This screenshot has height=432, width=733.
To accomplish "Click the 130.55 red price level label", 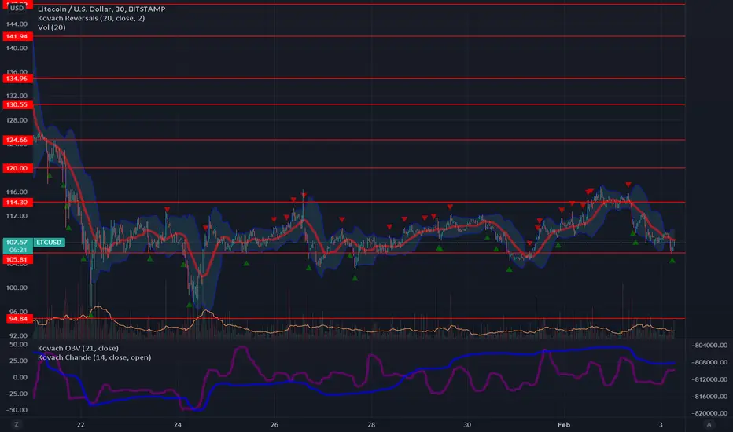I will pyautogui.click(x=17, y=104).
